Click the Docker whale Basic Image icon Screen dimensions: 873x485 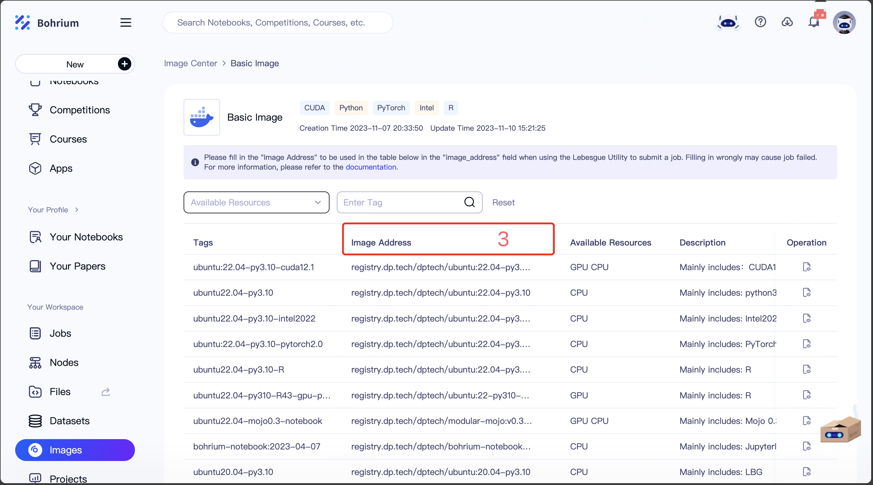click(x=202, y=117)
